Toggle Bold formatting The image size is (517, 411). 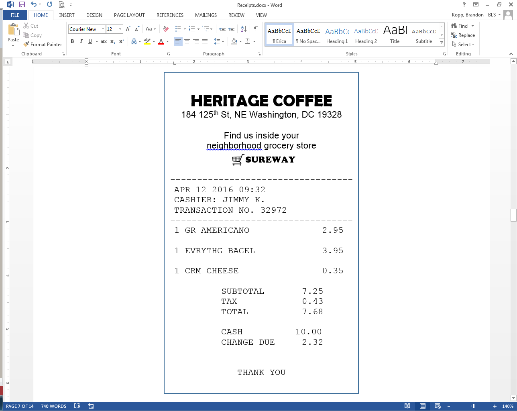pos(72,41)
